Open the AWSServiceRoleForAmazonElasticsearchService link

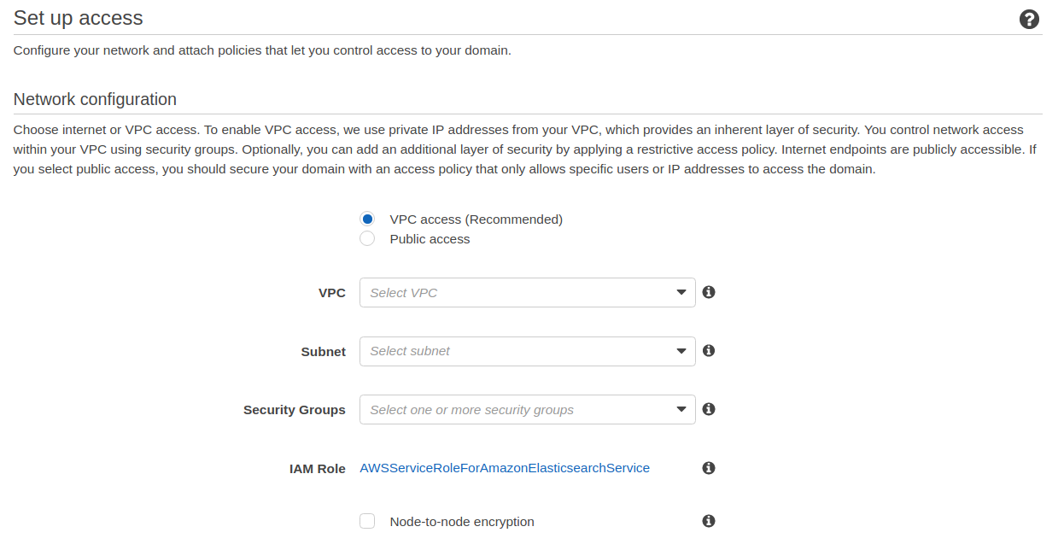click(x=505, y=468)
